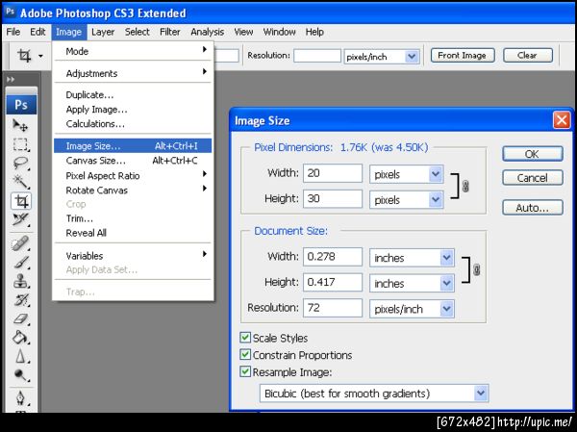Open the Layer menu
The width and height of the screenshot is (577, 432).
click(103, 32)
